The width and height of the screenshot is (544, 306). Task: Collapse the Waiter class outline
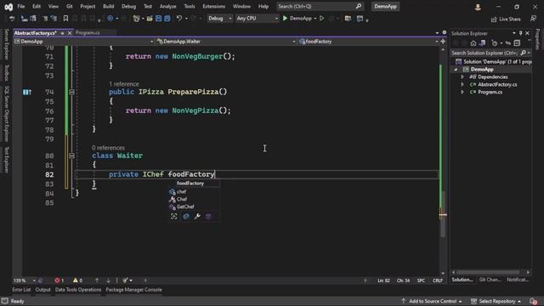coord(71,156)
